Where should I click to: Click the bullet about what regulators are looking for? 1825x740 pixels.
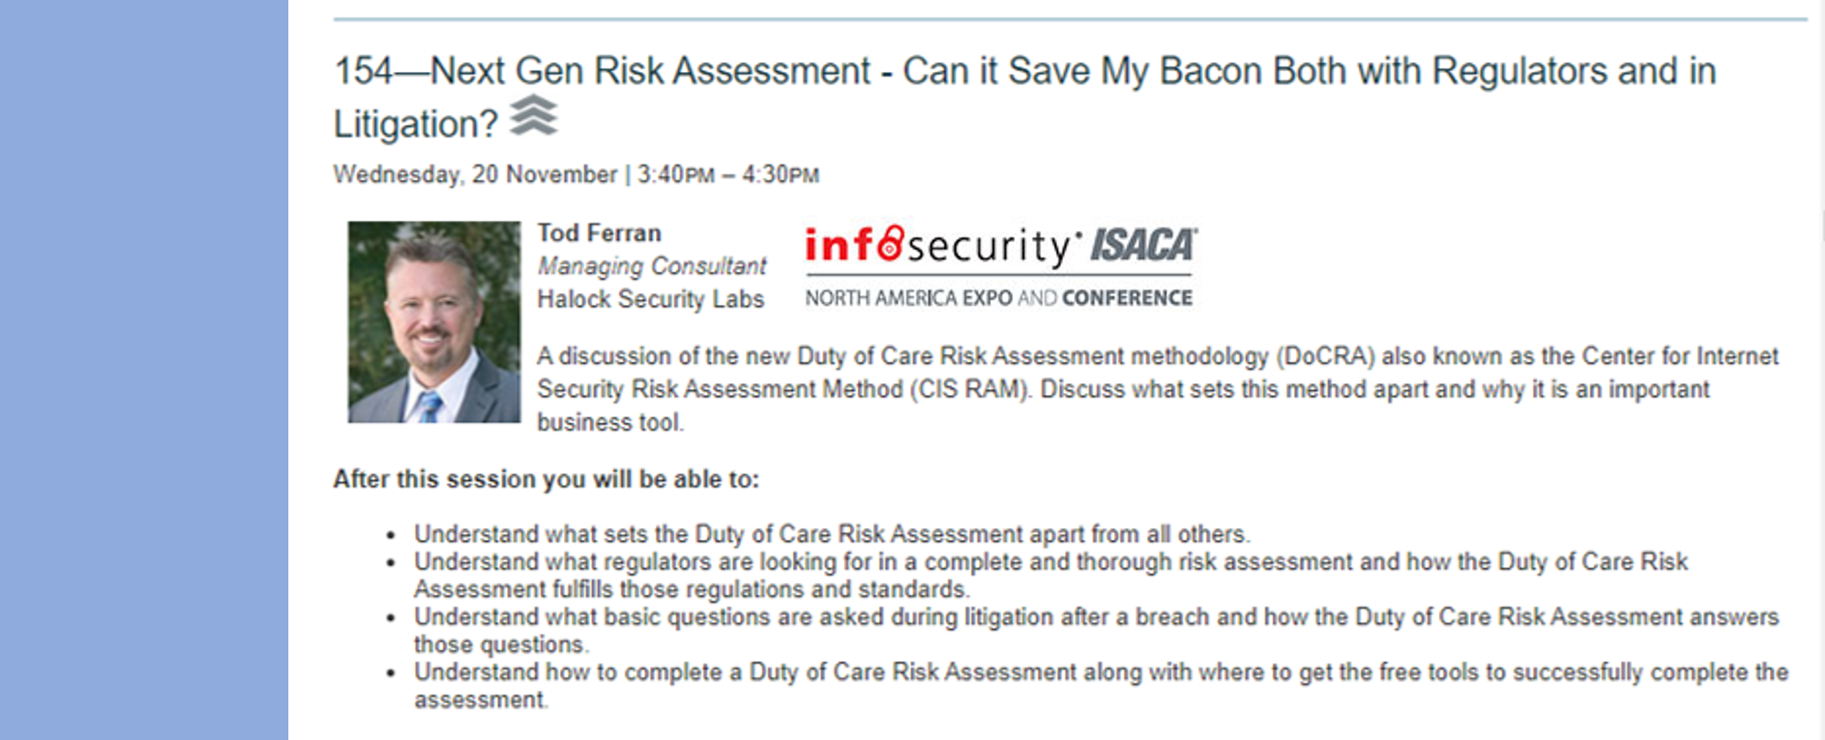tap(1051, 575)
